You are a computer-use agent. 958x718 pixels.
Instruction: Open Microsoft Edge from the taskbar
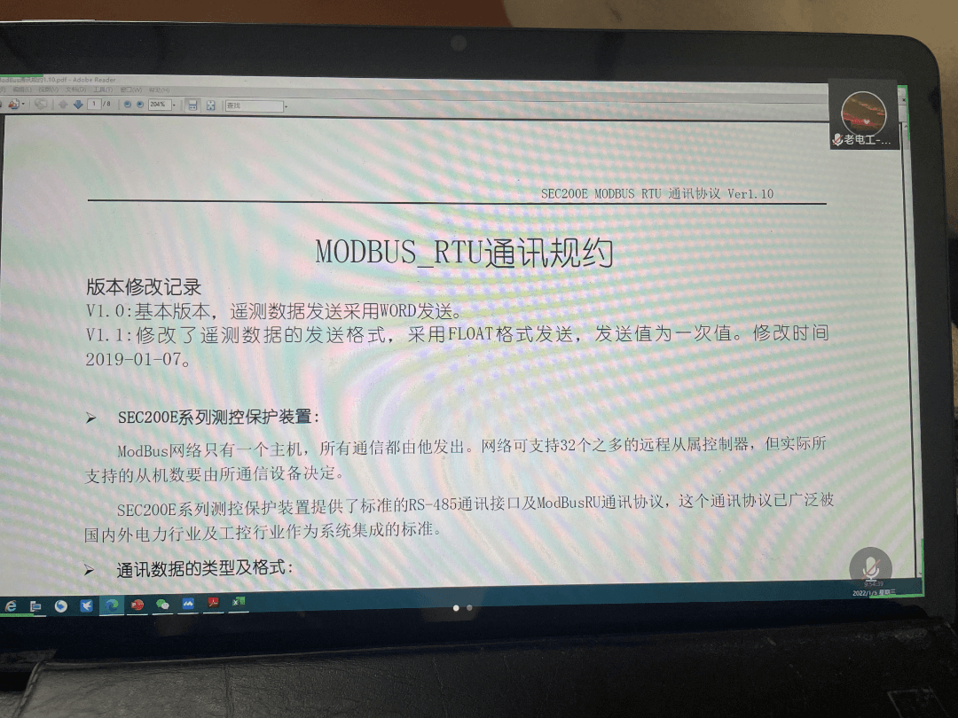111,605
